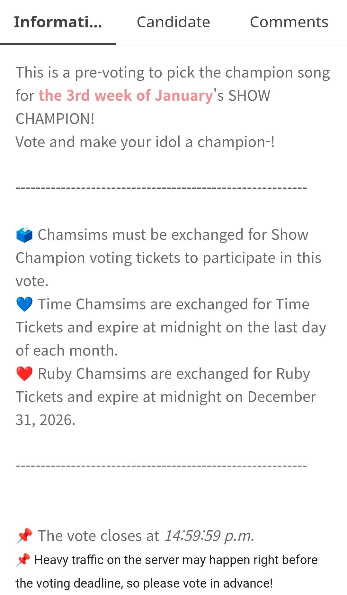
Task: Click the "Time Chamsims are exchanged" text
Action: point(173,304)
